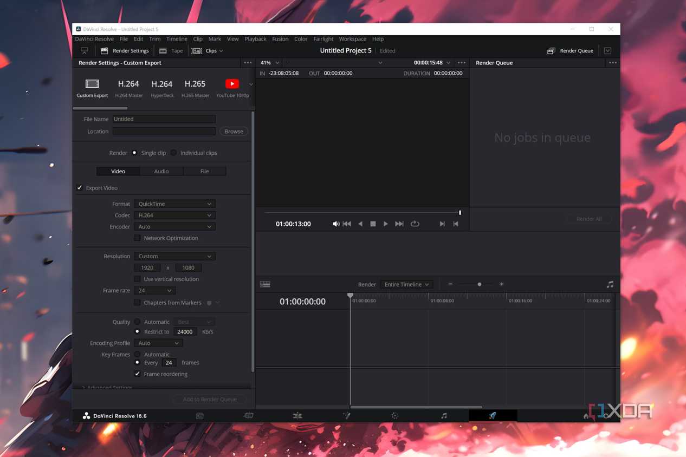The width and height of the screenshot is (686, 457).
Task: Select Individual clips render option
Action: click(173, 153)
